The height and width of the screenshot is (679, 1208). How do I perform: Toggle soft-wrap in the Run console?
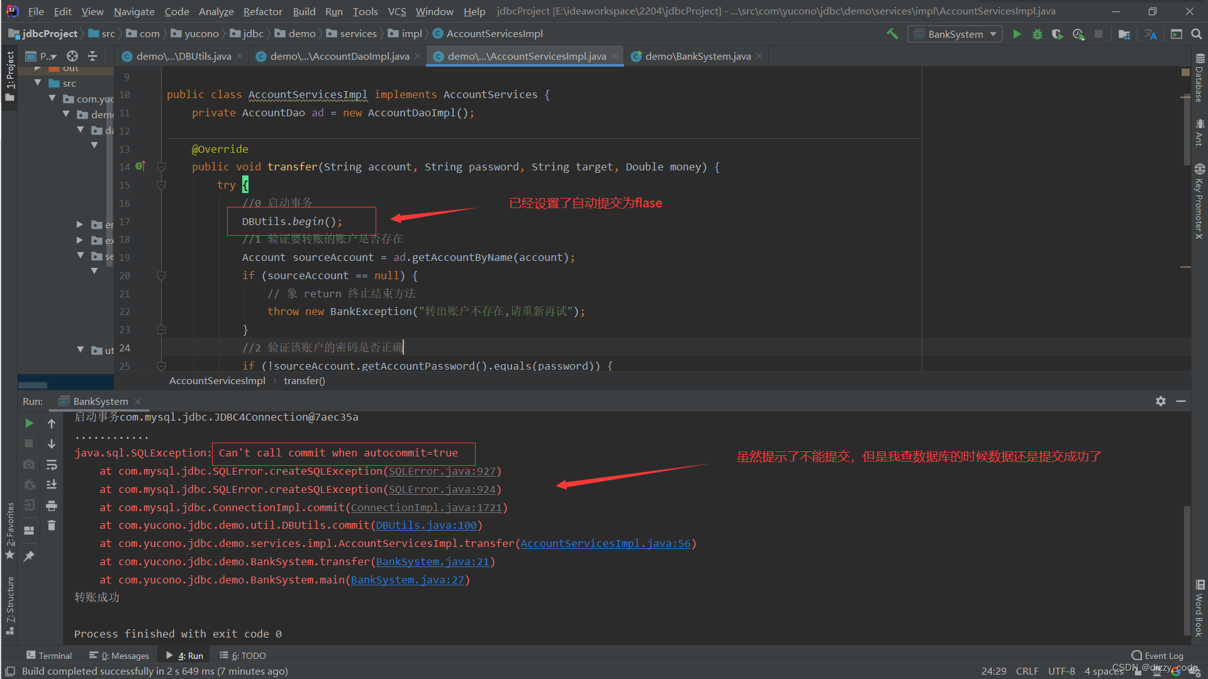pos(52,465)
